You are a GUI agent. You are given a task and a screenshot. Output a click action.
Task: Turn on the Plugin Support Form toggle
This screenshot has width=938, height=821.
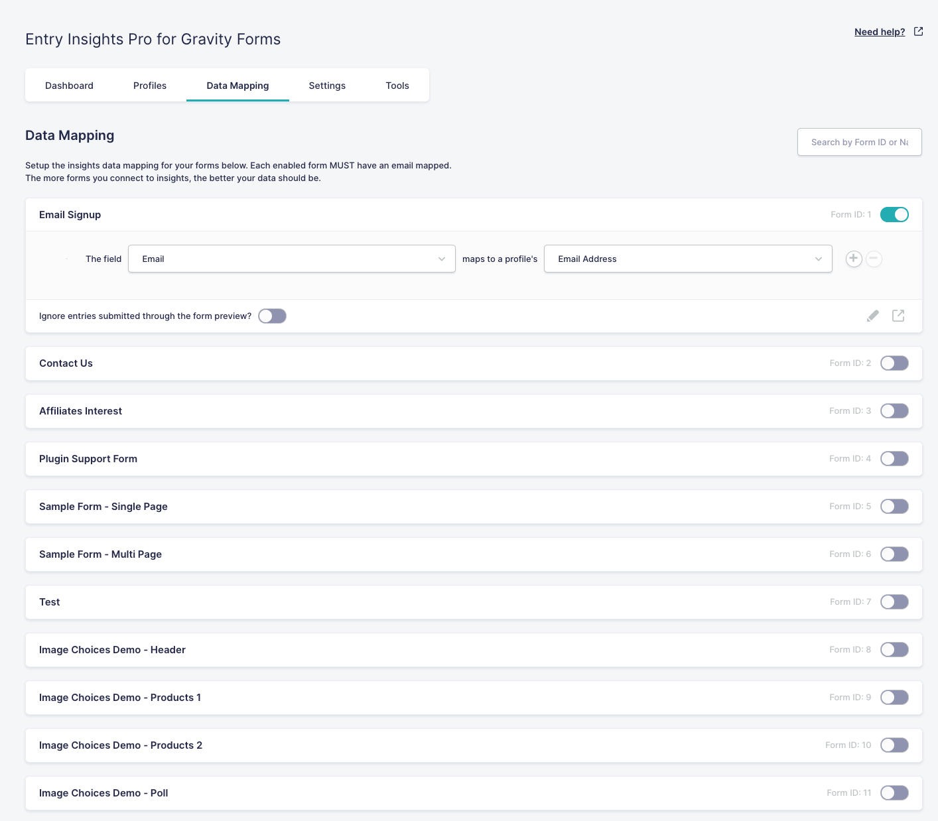point(894,458)
